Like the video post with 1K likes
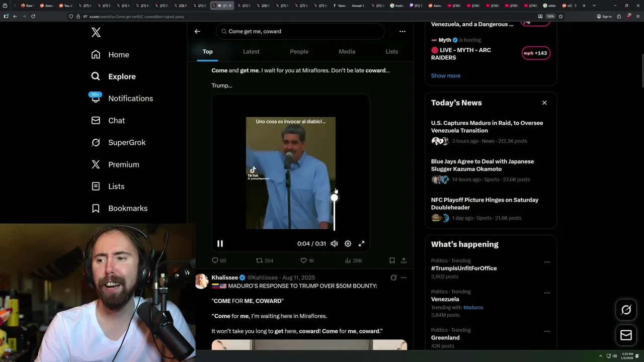 pos(307,260)
